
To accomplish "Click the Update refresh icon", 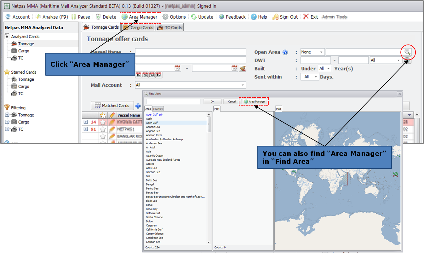I will tap(194, 17).
